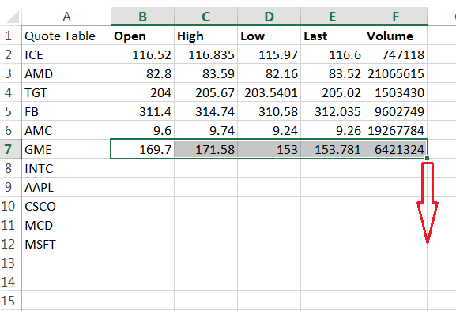Select the FB ticker cell
The image size is (456, 311).
[x=66, y=111]
